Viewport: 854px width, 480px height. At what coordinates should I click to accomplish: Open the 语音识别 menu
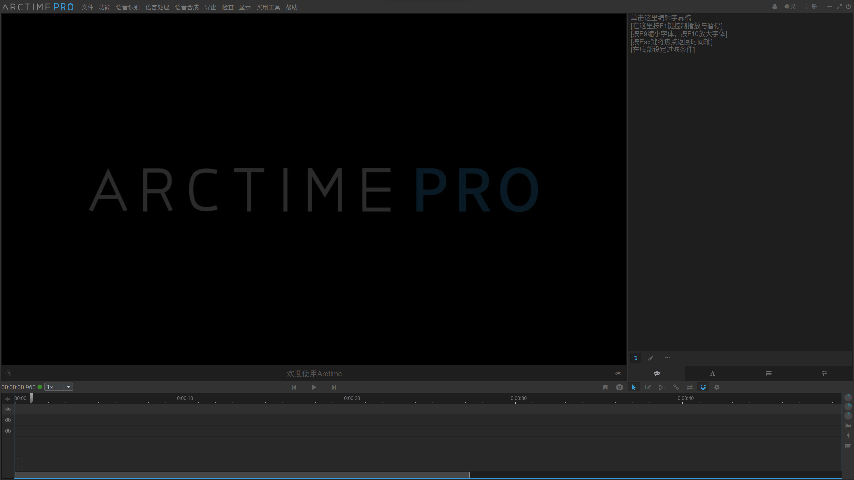coord(128,7)
